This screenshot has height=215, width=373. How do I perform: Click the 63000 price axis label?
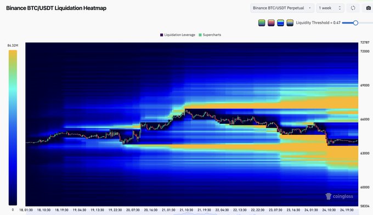365,154
